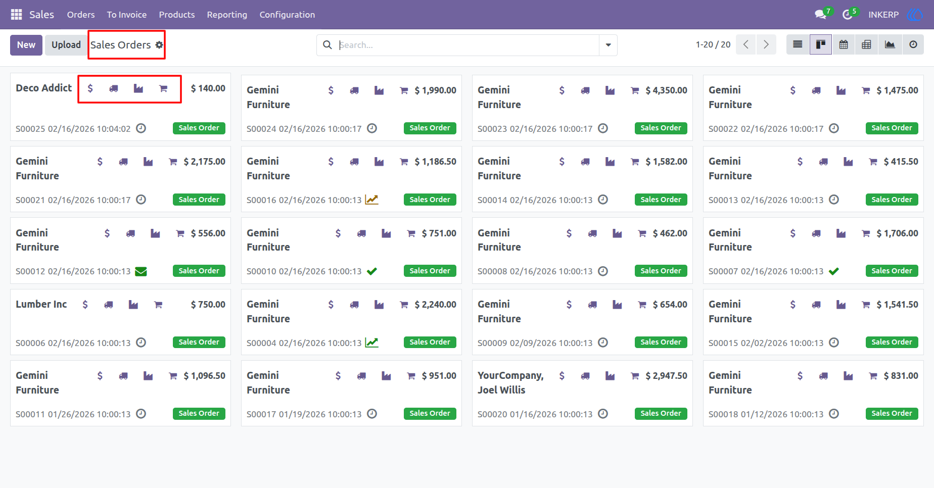The width and height of the screenshot is (934, 488).
Task: Switch to kanban view
Action: (x=821, y=44)
